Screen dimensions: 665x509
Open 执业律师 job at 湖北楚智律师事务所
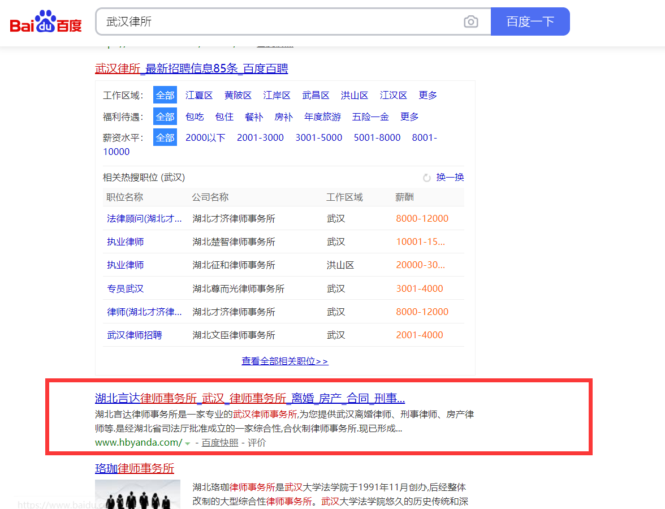point(125,242)
